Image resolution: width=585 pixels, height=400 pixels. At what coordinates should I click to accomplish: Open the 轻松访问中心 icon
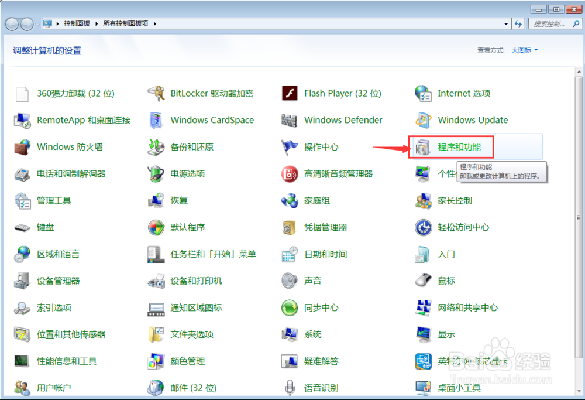coord(423,227)
